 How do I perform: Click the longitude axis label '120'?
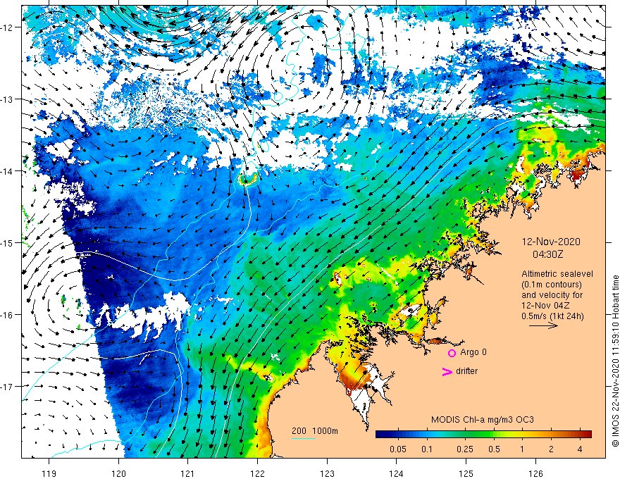(x=118, y=473)
